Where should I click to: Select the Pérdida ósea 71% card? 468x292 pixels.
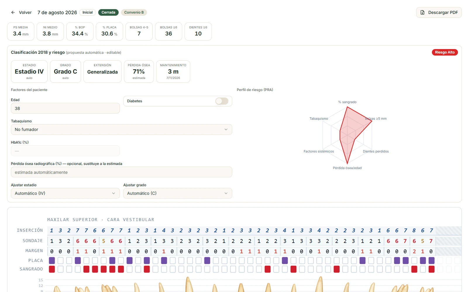click(139, 72)
